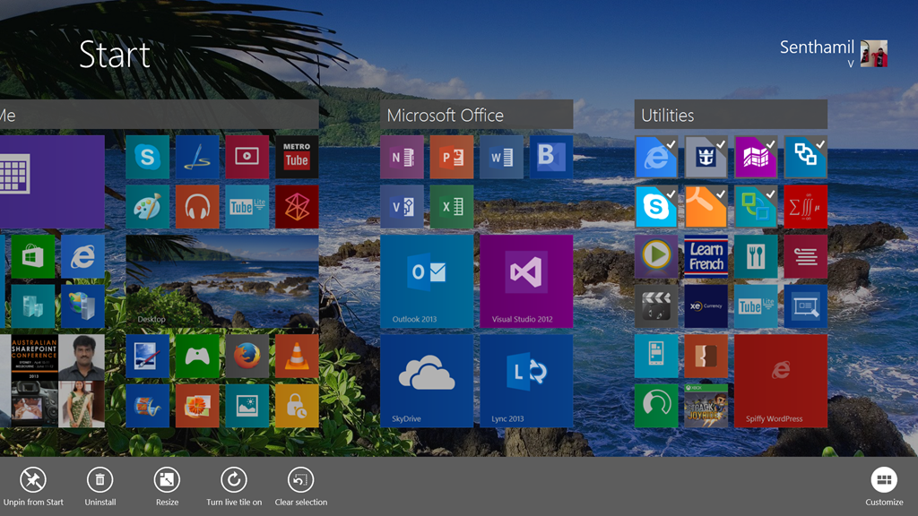
Task: Open the OneNote tile
Action: point(402,157)
